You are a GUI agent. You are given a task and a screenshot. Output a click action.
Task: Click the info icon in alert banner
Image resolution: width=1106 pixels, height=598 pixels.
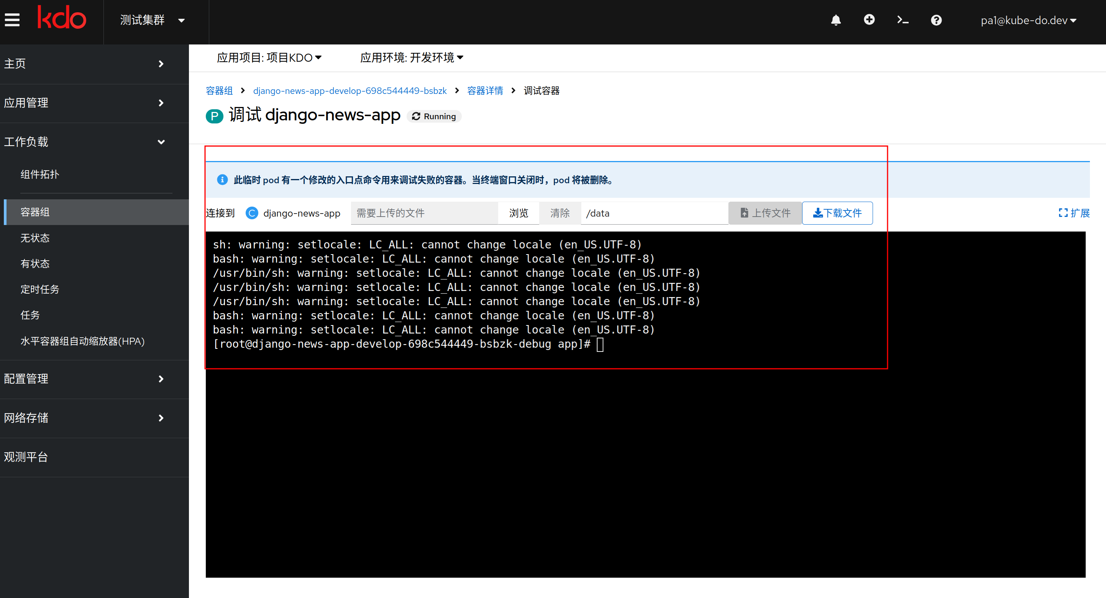(222, 179)
